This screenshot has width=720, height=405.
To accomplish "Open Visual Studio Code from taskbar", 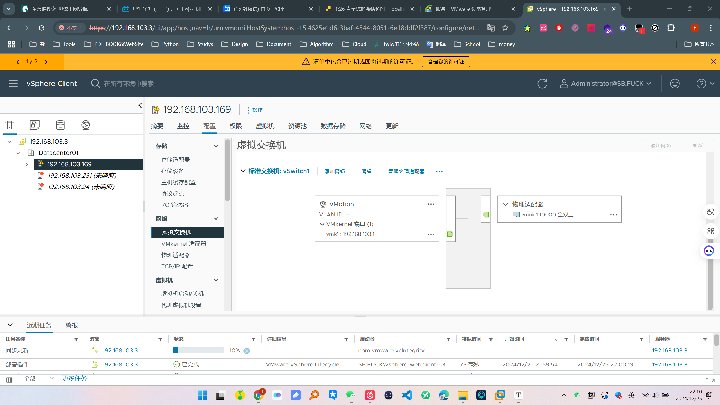I will pyautogui.click(x=407, y=395).
